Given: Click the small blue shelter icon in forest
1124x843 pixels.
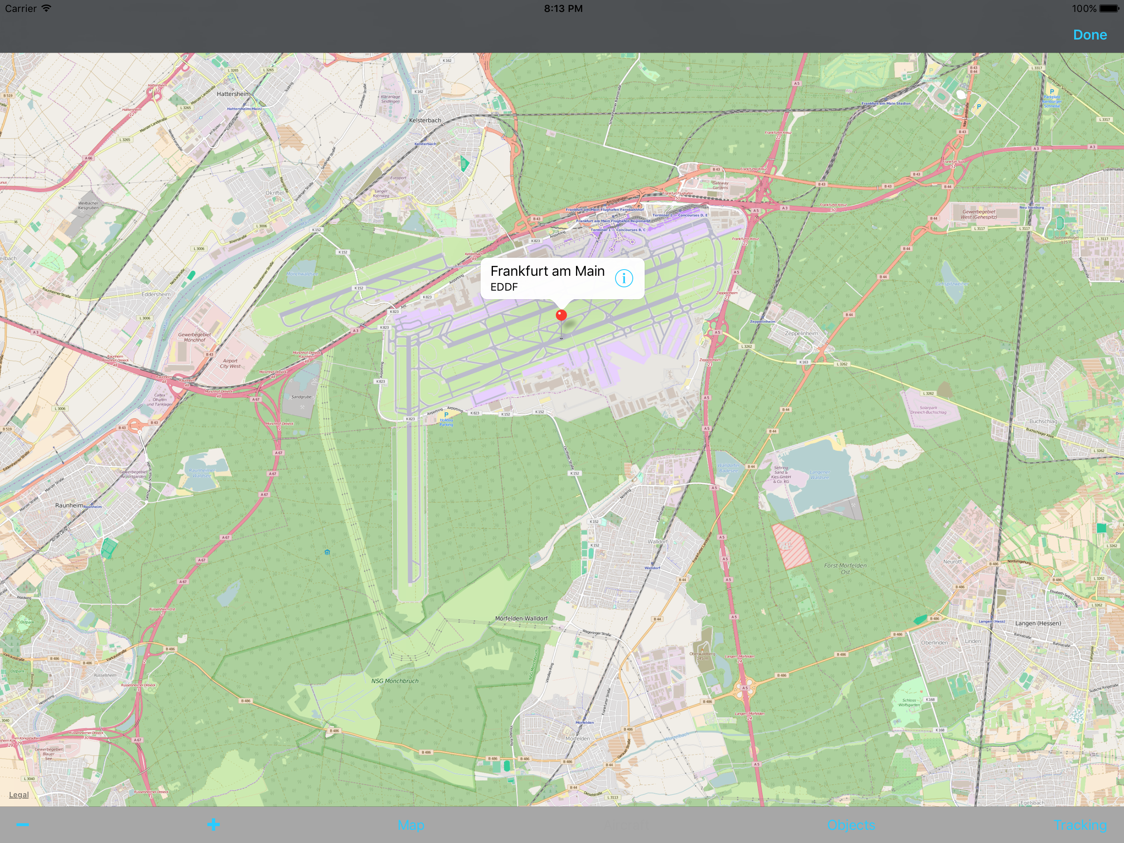Looking at the screenshot, I should [x=327, y=552].
